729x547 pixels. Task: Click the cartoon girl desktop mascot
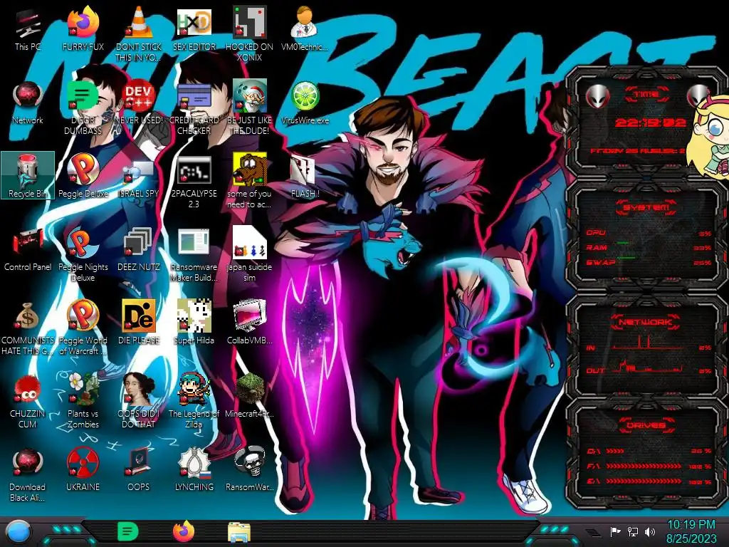click(710, 137)
